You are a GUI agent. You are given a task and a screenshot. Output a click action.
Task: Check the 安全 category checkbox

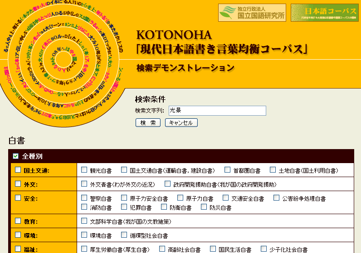tap(18, 198)
